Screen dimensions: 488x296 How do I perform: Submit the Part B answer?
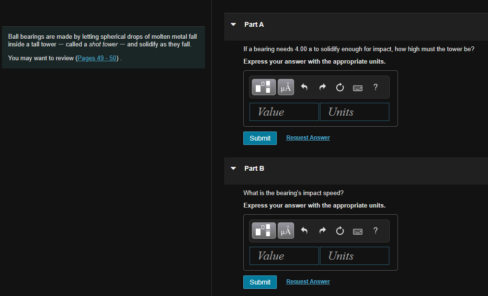[x=260, y=282]
